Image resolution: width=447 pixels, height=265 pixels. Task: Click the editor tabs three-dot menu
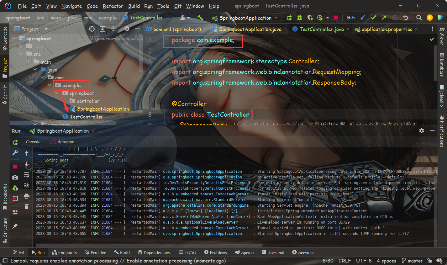(x=433, y=29)
